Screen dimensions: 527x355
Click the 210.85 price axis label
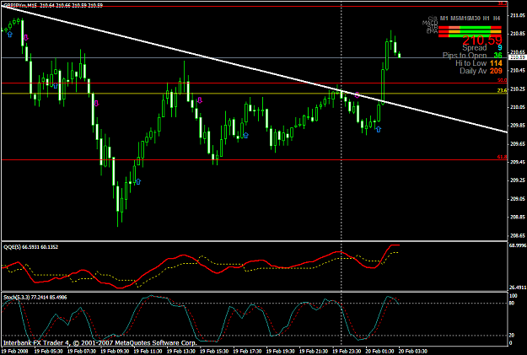point(517,34)
